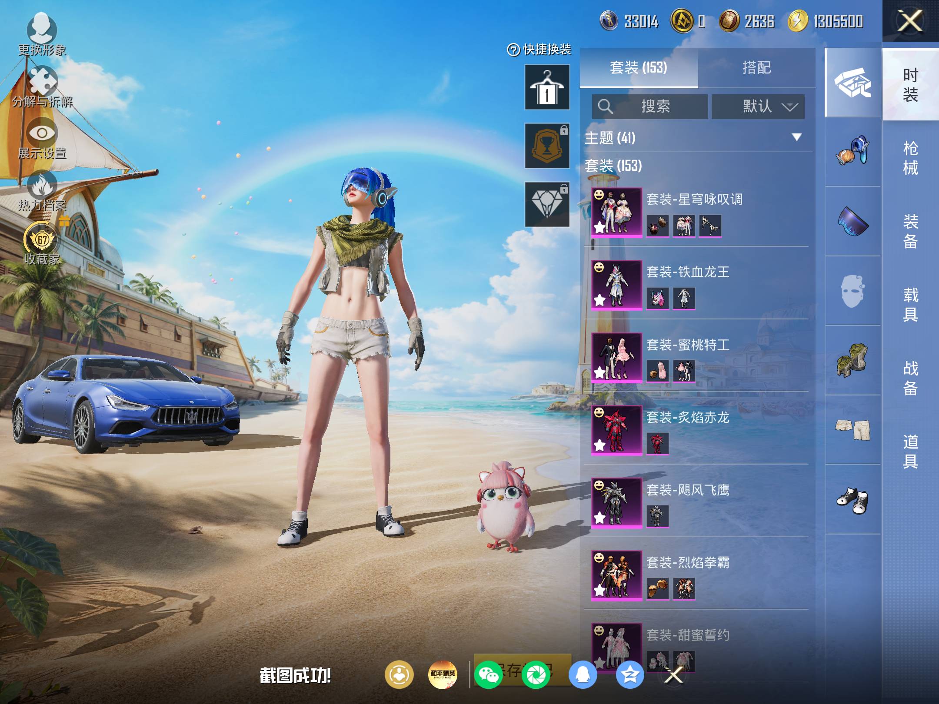
Task: Toggle favorite star on 套装-炙焰赤龙
Action: point(600,445)
